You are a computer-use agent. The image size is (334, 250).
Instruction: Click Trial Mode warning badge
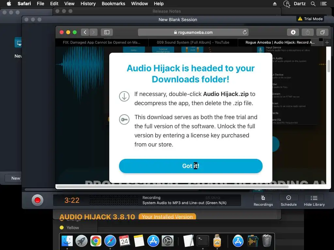310,19
